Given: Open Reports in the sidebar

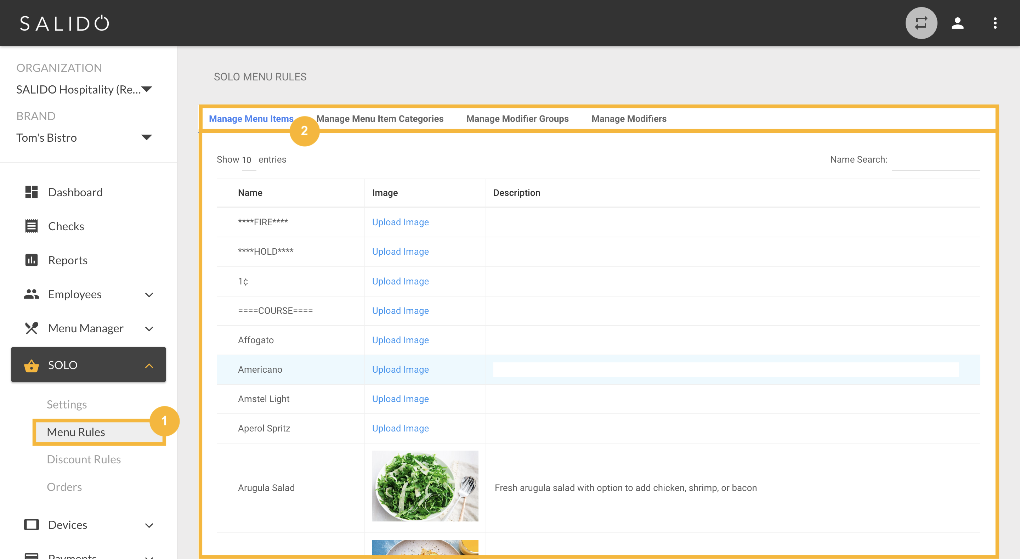Looking at the screenshot, I should tap(68, 260).
